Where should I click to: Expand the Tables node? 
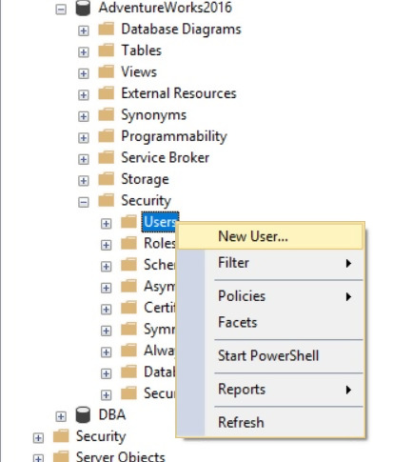(x=84, y=51)
